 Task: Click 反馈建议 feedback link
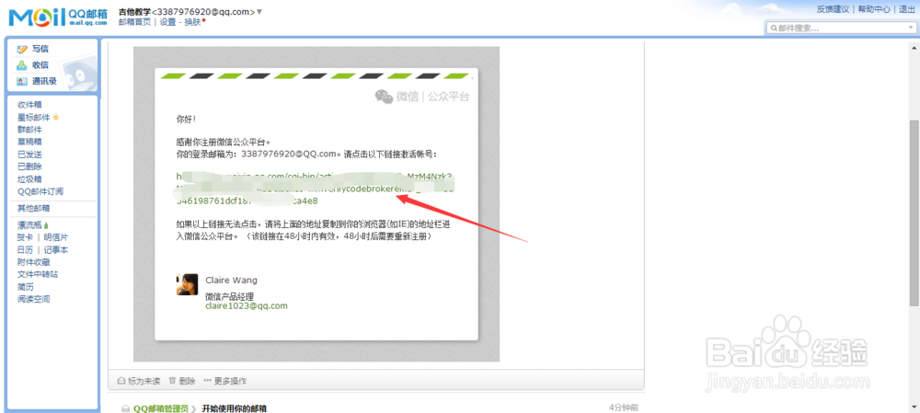pyautogui.click(x=834, y=9)
